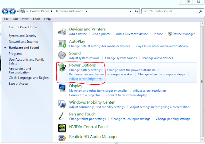Expand the address bar history dropdown
The image size is (205, 144).
pos(130,11)
